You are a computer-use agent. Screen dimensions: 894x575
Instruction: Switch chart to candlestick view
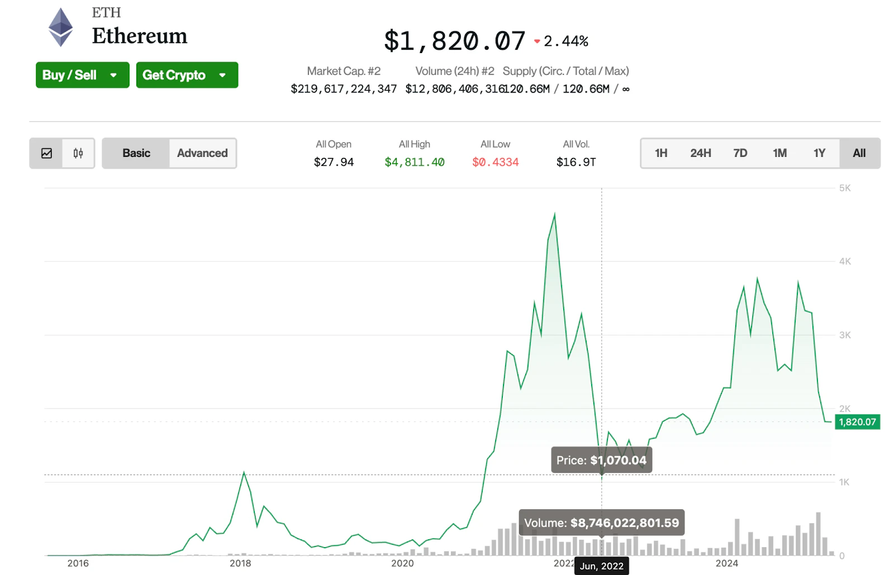pos(77,153)
